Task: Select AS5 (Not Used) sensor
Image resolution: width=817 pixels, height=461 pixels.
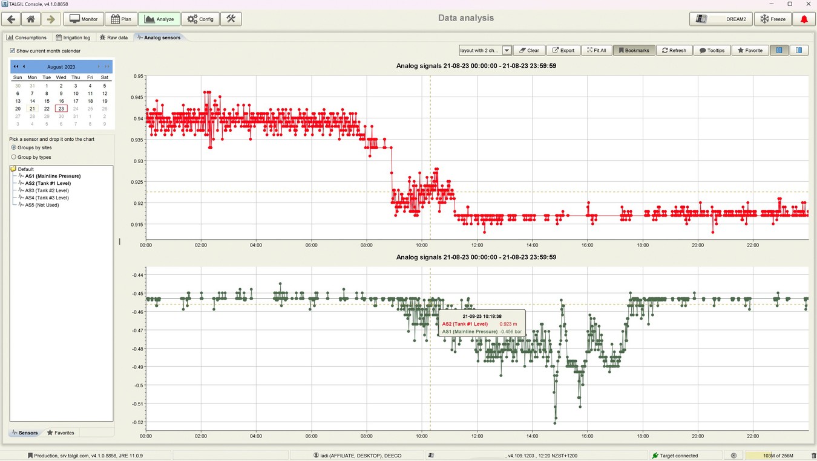Action: [42, 205]
